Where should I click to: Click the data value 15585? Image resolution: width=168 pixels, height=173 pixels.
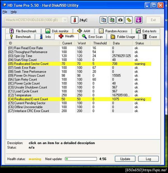pyautogui.click(x=116, y=76)
